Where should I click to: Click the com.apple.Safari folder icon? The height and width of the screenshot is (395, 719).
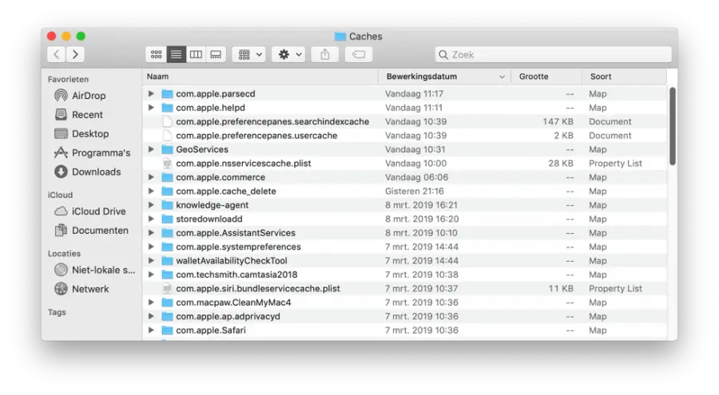168,330
